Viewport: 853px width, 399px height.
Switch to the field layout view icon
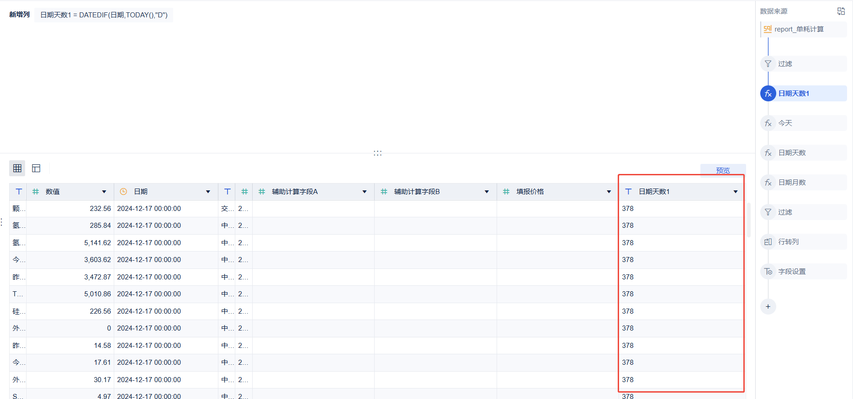point(36,168)
